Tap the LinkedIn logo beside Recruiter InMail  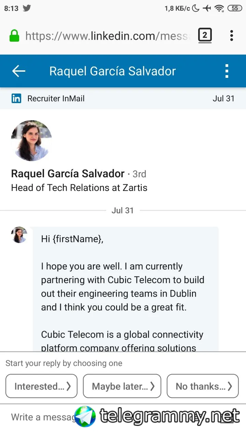16,98
